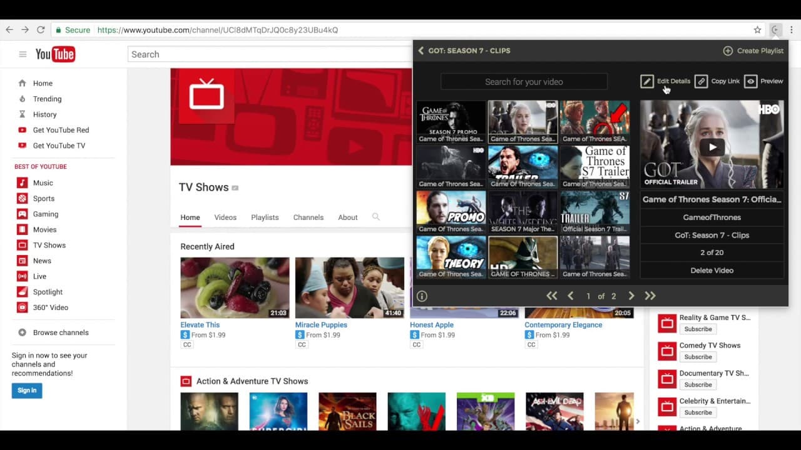Open Chrome's three-dot menu
Viewport: 801px width, 450px height.
pyautogui.click(x=792, y=29)
